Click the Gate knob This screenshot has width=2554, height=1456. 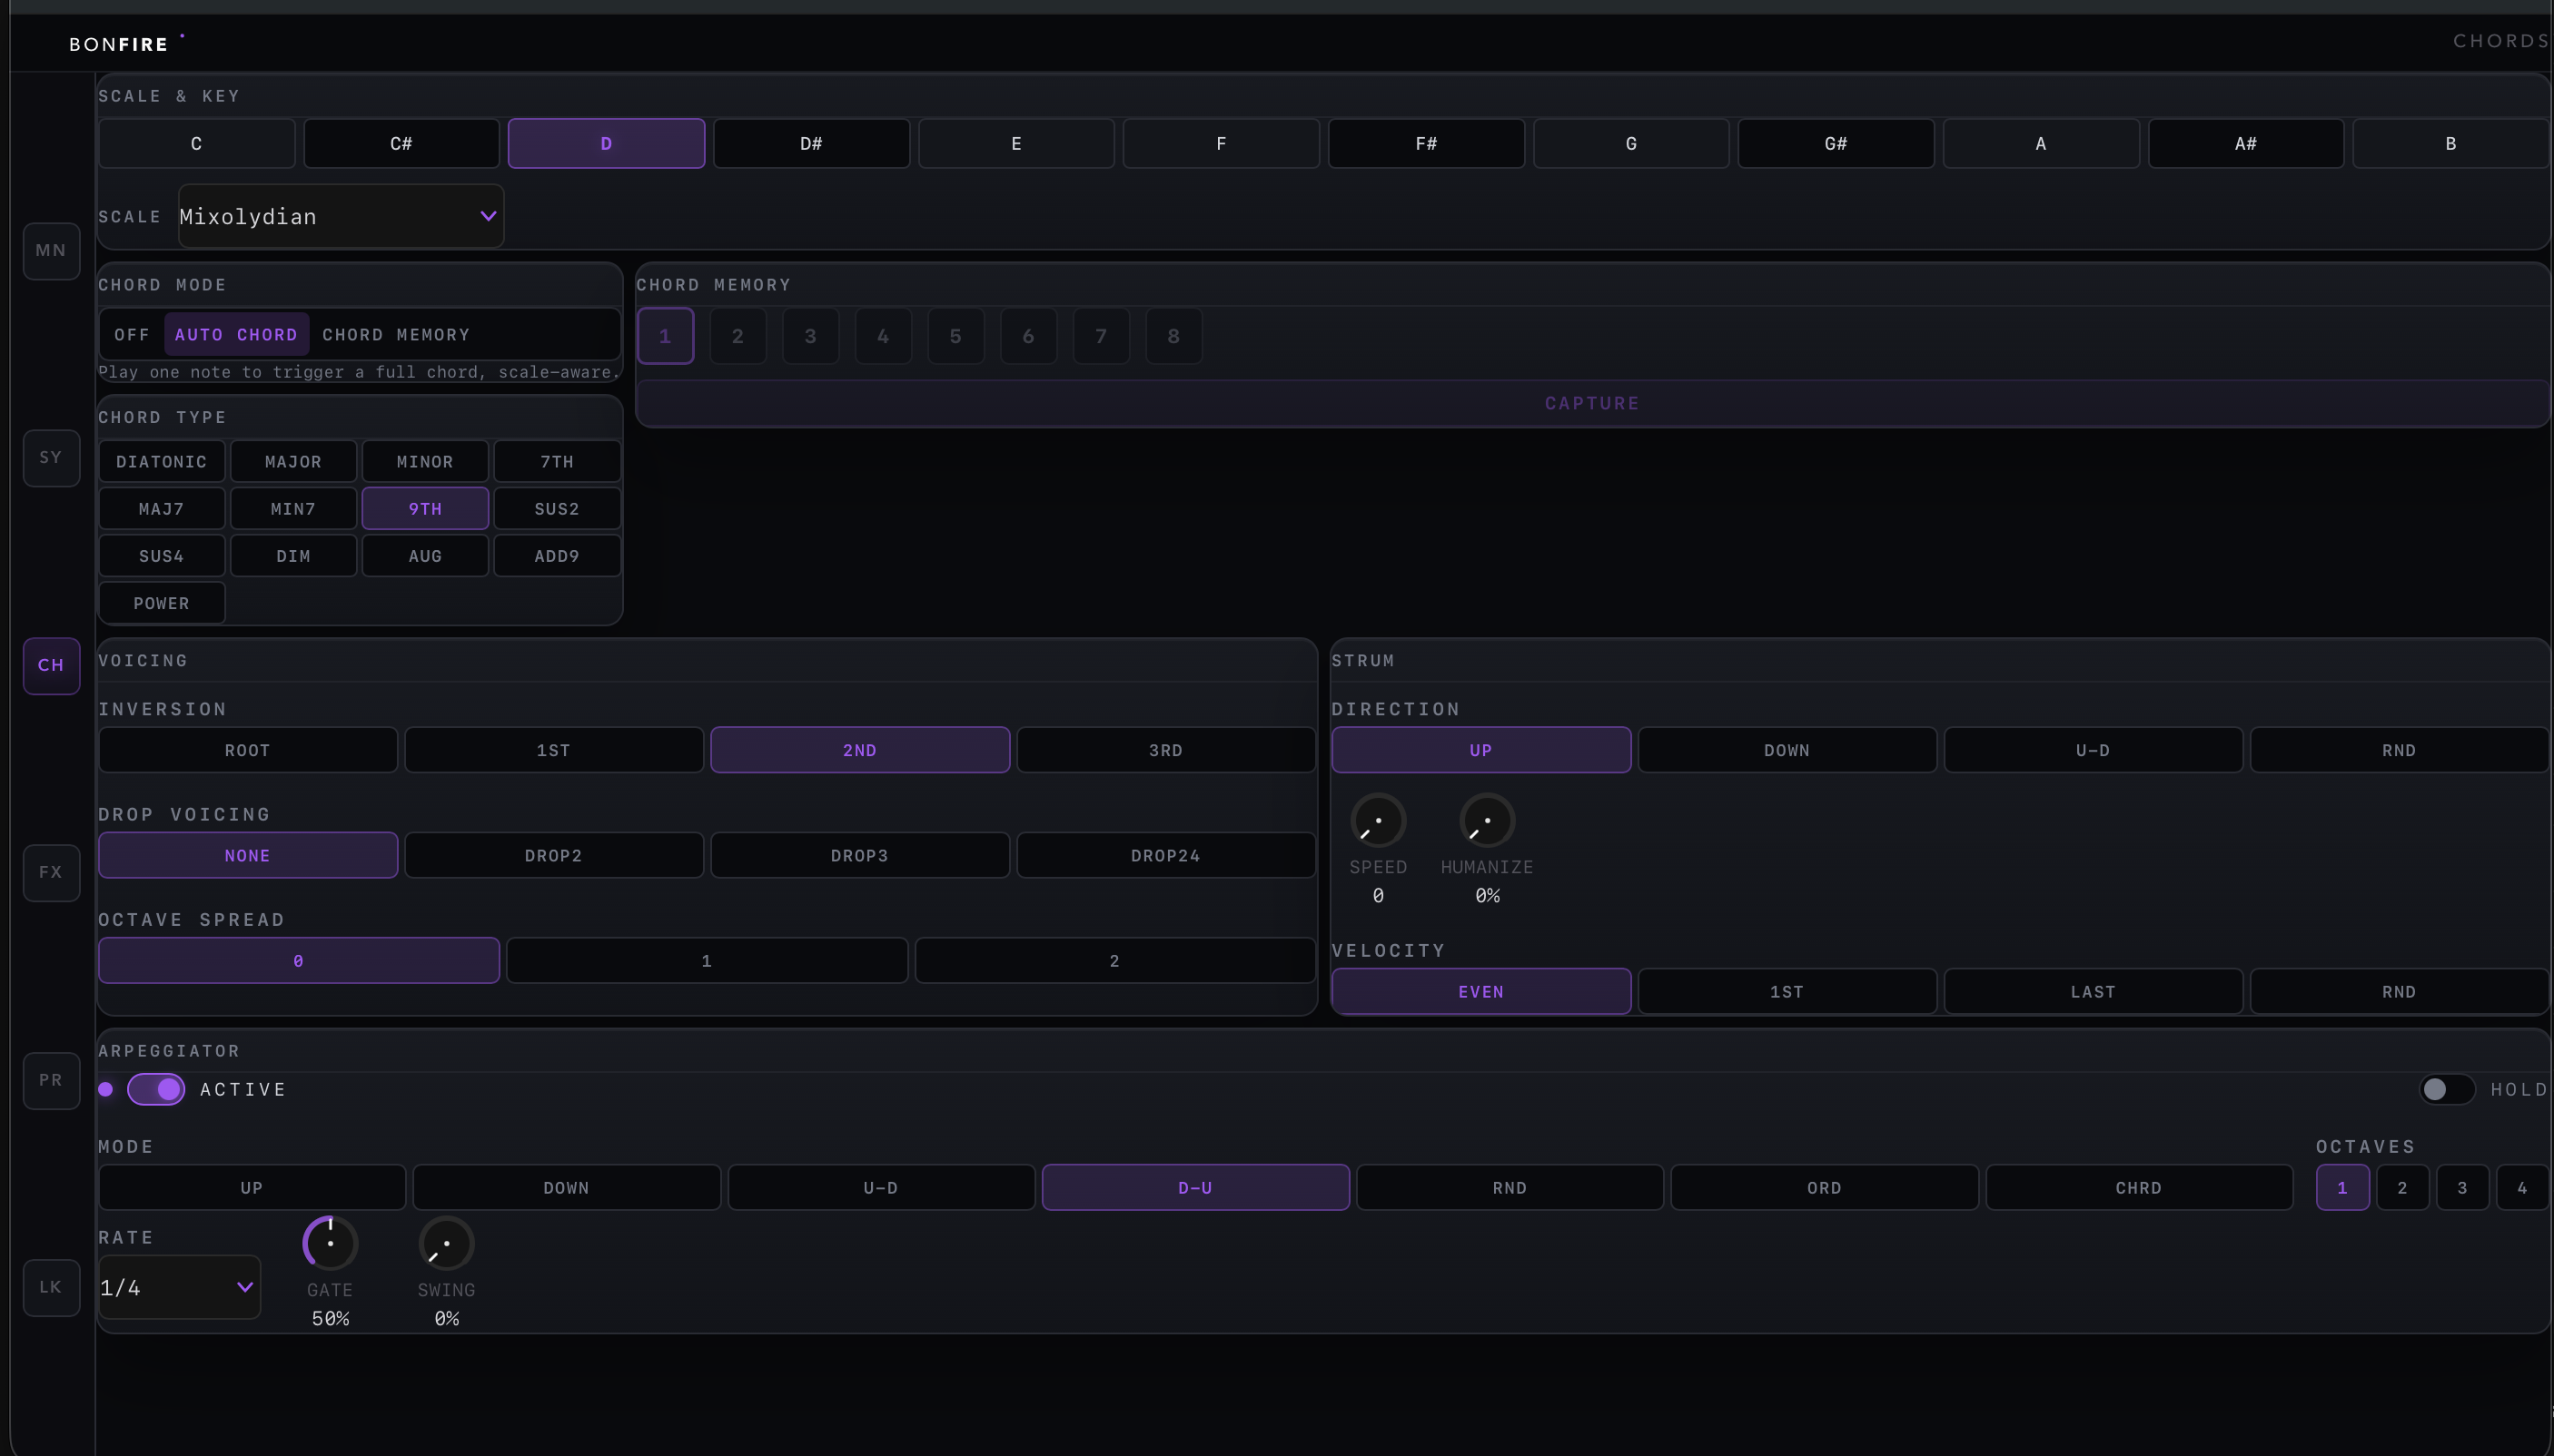[330, 1243]
